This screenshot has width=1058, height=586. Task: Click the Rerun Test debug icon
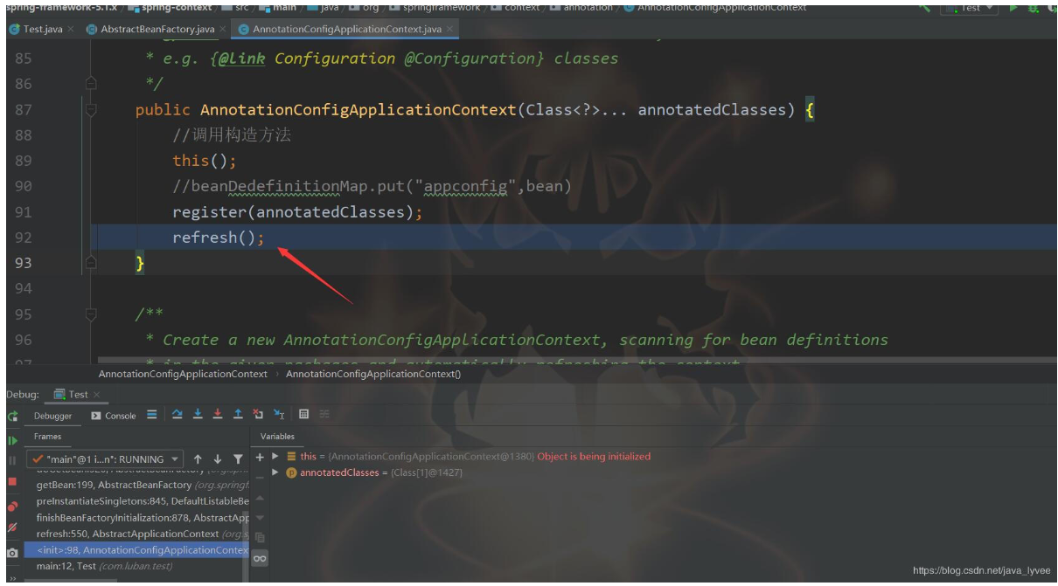pos(12,417)
